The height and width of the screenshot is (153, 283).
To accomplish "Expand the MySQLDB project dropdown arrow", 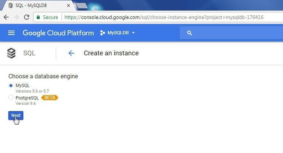I will pos(133,33).
